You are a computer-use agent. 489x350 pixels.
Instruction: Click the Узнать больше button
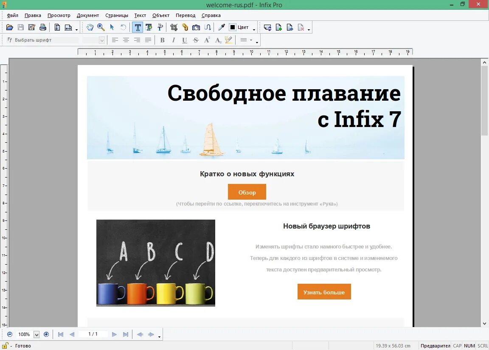click(x=324, y=292)
